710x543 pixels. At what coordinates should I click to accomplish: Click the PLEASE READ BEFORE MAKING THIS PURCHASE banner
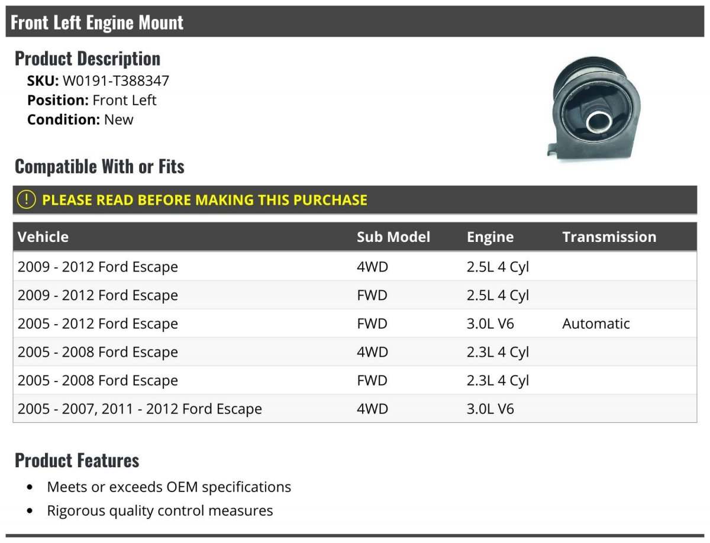pos(355,200)
